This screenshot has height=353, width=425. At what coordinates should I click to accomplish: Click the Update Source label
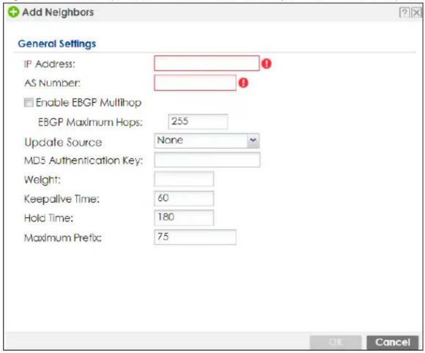(63, 142)
